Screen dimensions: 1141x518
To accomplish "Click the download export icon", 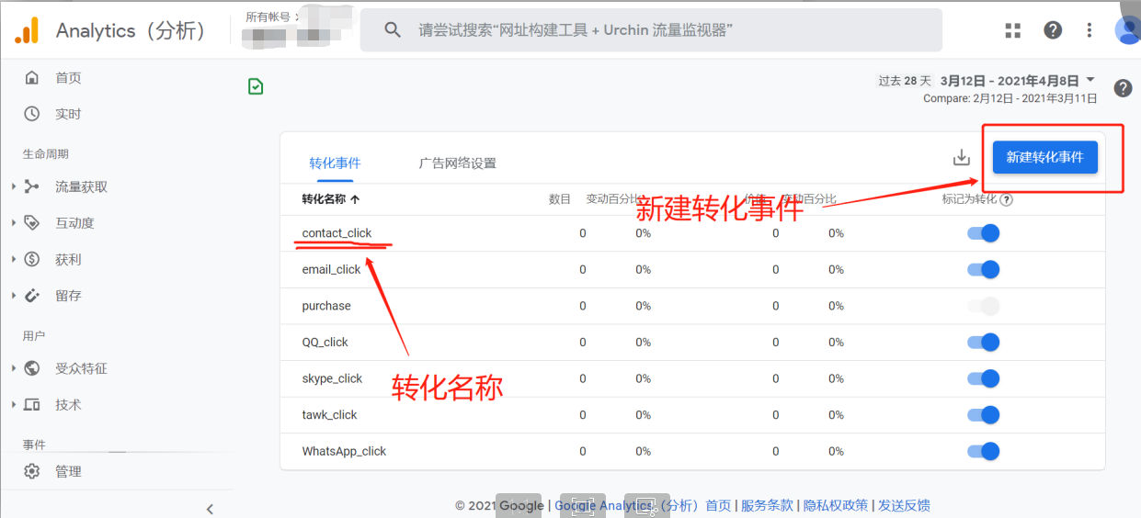I will [961, 158].
